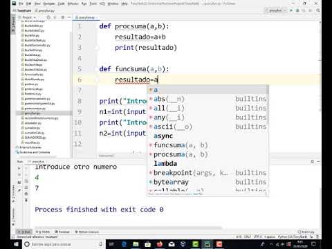Open the Window menu

click(113, 3)
